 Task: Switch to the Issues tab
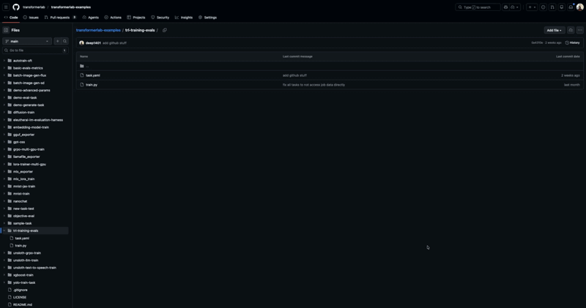point(31,18)
